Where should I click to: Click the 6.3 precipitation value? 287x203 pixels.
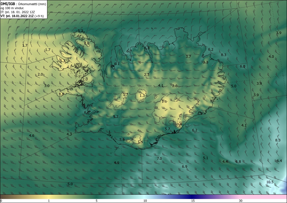pos(224,55)
